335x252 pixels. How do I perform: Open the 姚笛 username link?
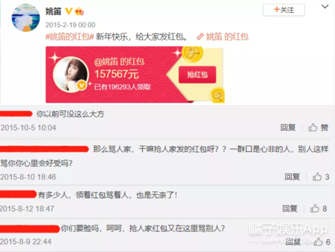point(54,11)
